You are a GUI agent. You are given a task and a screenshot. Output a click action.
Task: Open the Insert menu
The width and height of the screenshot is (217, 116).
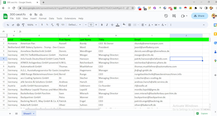33,18
